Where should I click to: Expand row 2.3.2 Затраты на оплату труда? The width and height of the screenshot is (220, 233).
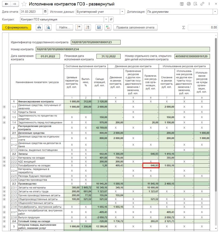[x=4, y=191]
